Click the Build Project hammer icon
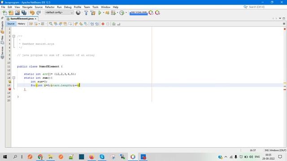This screenshot has height=161, width=287. coord(86,13)
